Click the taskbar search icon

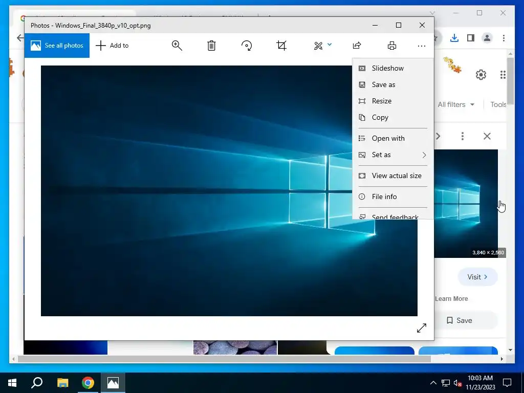pos(37,383)
